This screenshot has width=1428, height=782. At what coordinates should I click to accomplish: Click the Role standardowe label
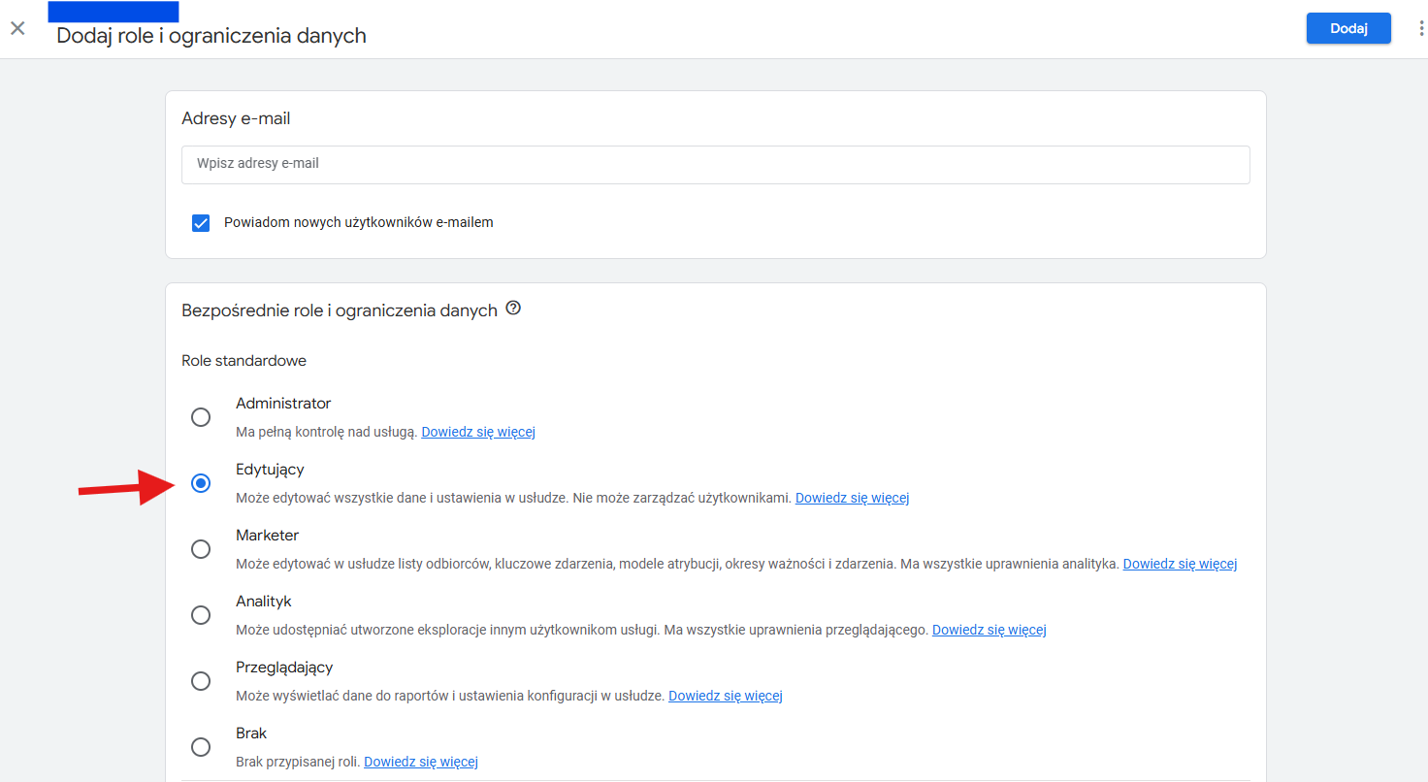coord(243,361)
